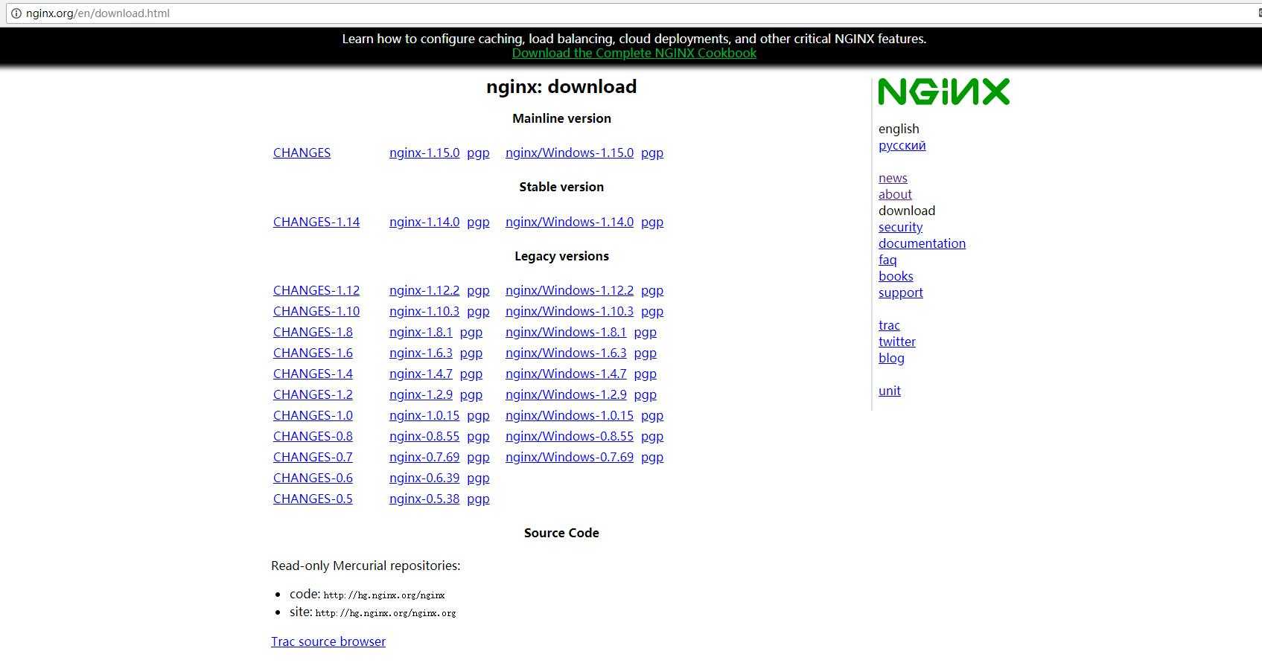Open CHANGES-1.0 link
1262x666 pixels.
313,415
